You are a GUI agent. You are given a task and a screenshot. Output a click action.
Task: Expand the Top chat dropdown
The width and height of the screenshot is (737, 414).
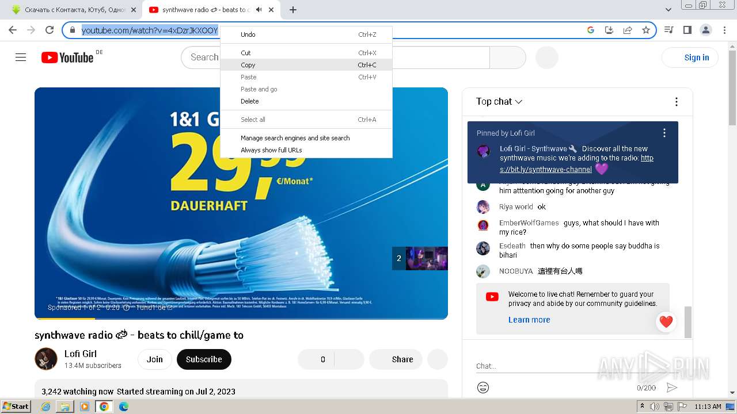pyautogui.click(x=499, y=102)
